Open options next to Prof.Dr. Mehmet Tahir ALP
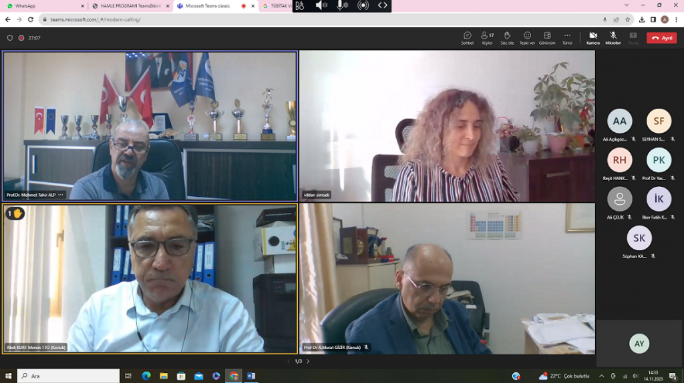The height and width of the screenshot is (383, 684). 61,195
